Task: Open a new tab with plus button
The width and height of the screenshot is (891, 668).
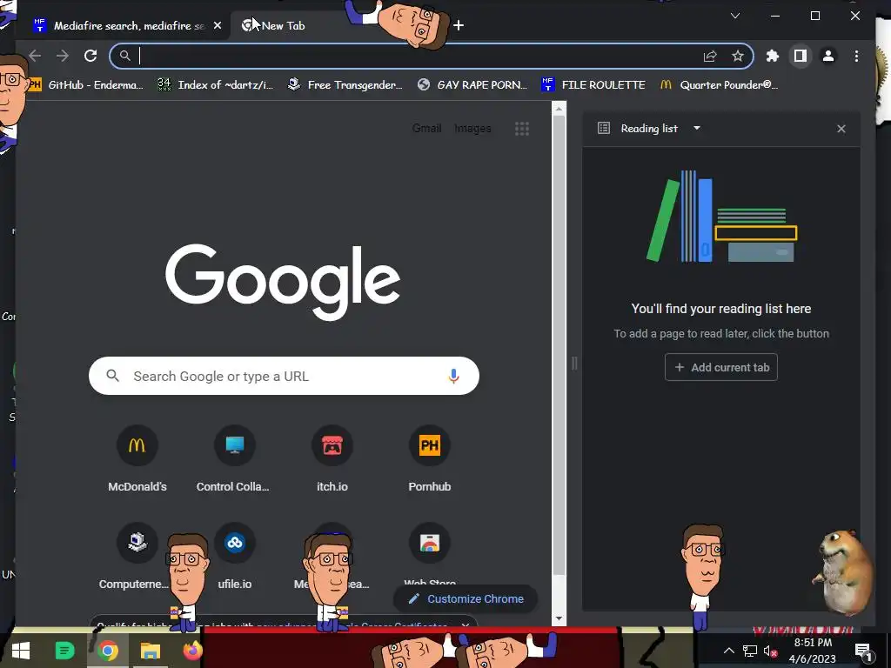Action: coord(459,25)
